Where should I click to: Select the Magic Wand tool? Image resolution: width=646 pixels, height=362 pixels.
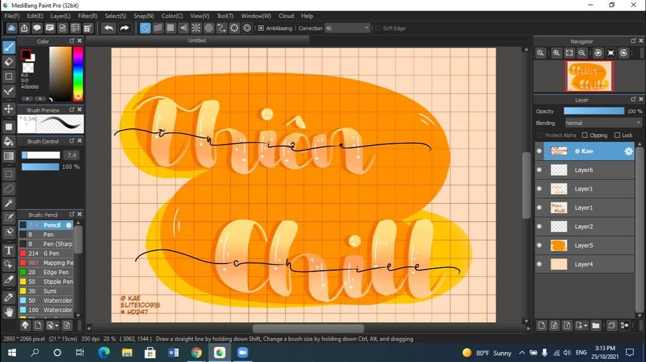tap(9, 203)
